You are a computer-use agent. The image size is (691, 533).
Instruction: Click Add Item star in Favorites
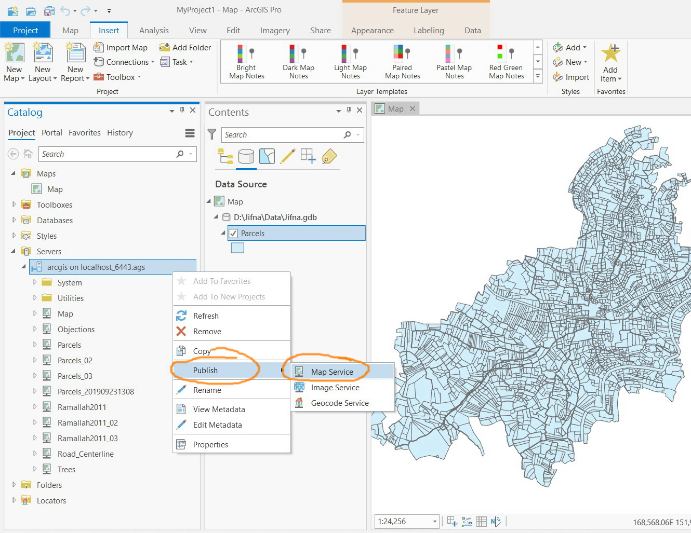tap(610, 54)
